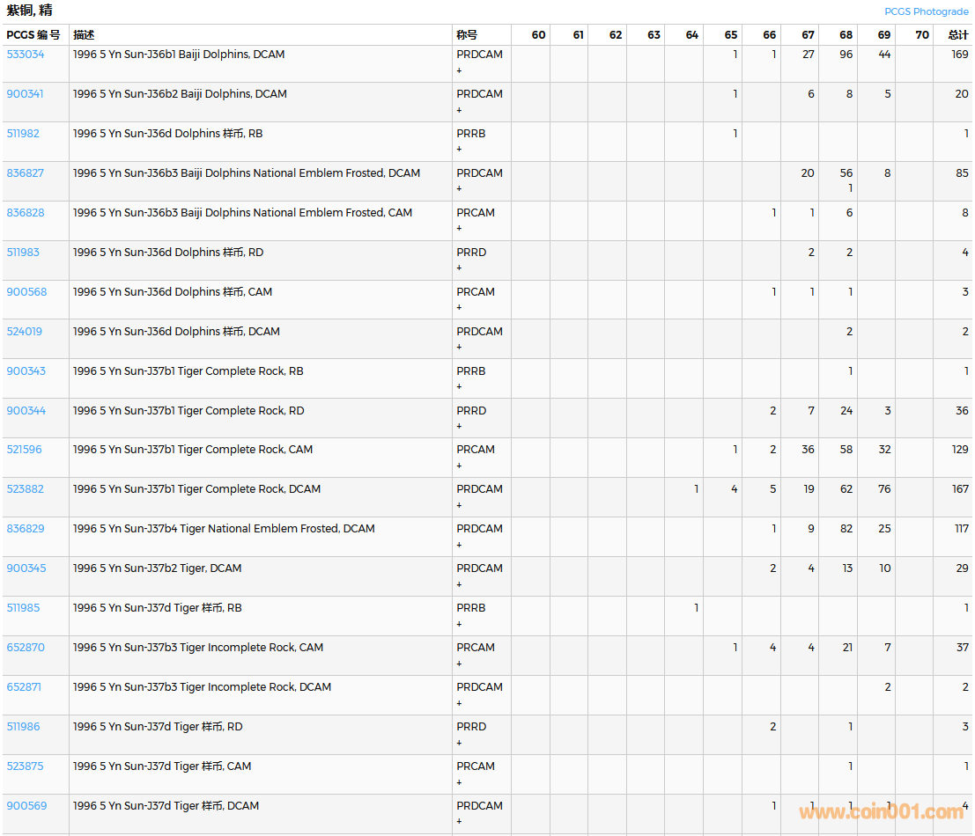Expand plus sign under PRRB in 511982 row
This screenshot has width=975, height=836.
click(x=459, y=150)
